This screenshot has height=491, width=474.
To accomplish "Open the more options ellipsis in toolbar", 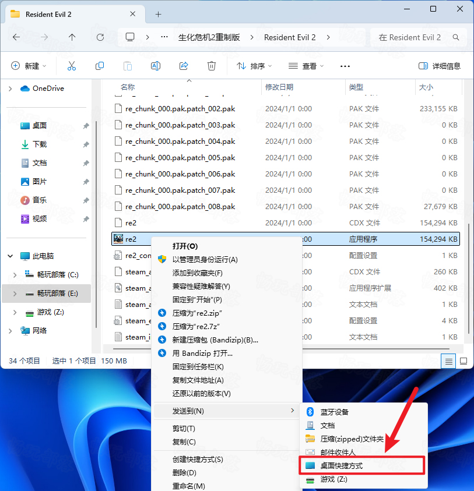I will [x=345, y=66].
